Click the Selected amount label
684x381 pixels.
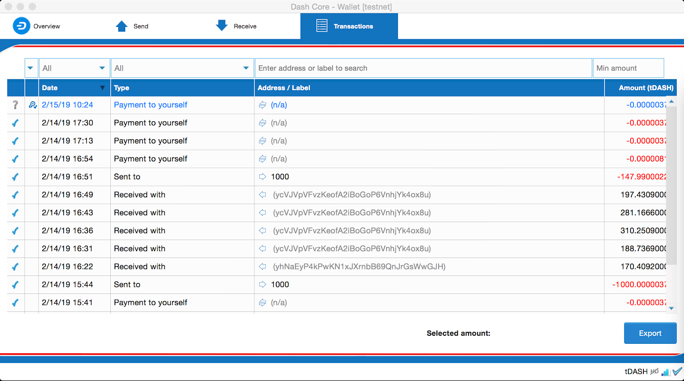pos(458,333)
